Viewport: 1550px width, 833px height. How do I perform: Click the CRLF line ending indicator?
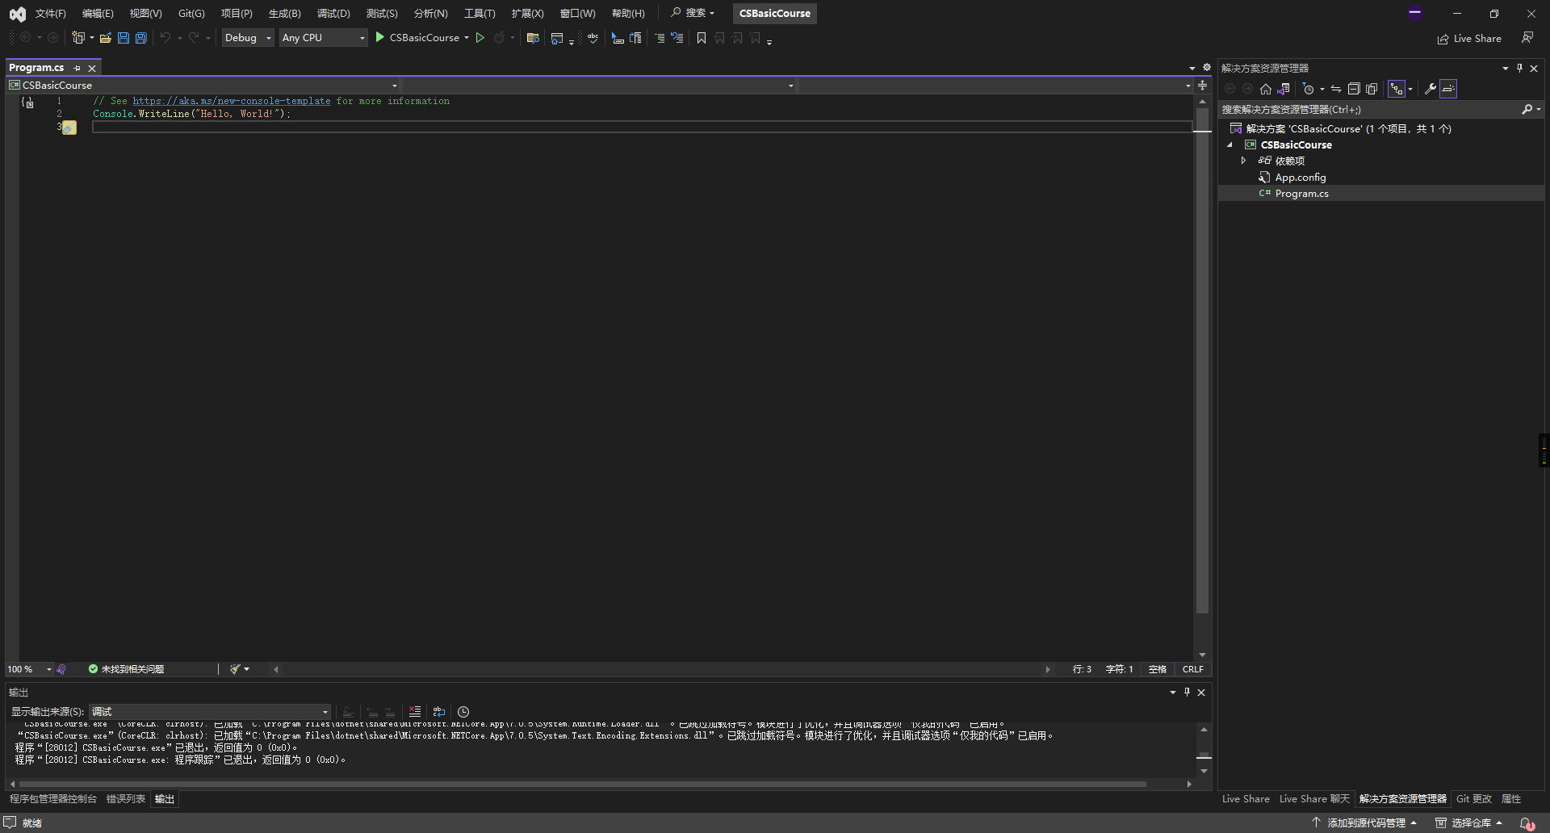[x=1192, y=669]
